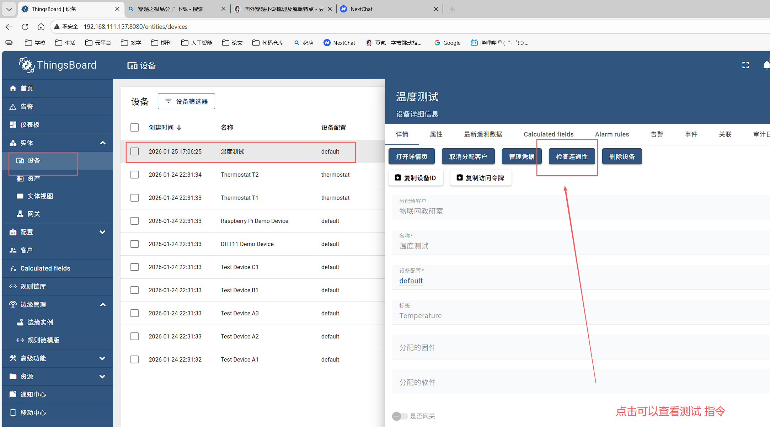Screen dimensions: 770x427
Task: Open the Alarm rules tab
Action: point(612,134)
